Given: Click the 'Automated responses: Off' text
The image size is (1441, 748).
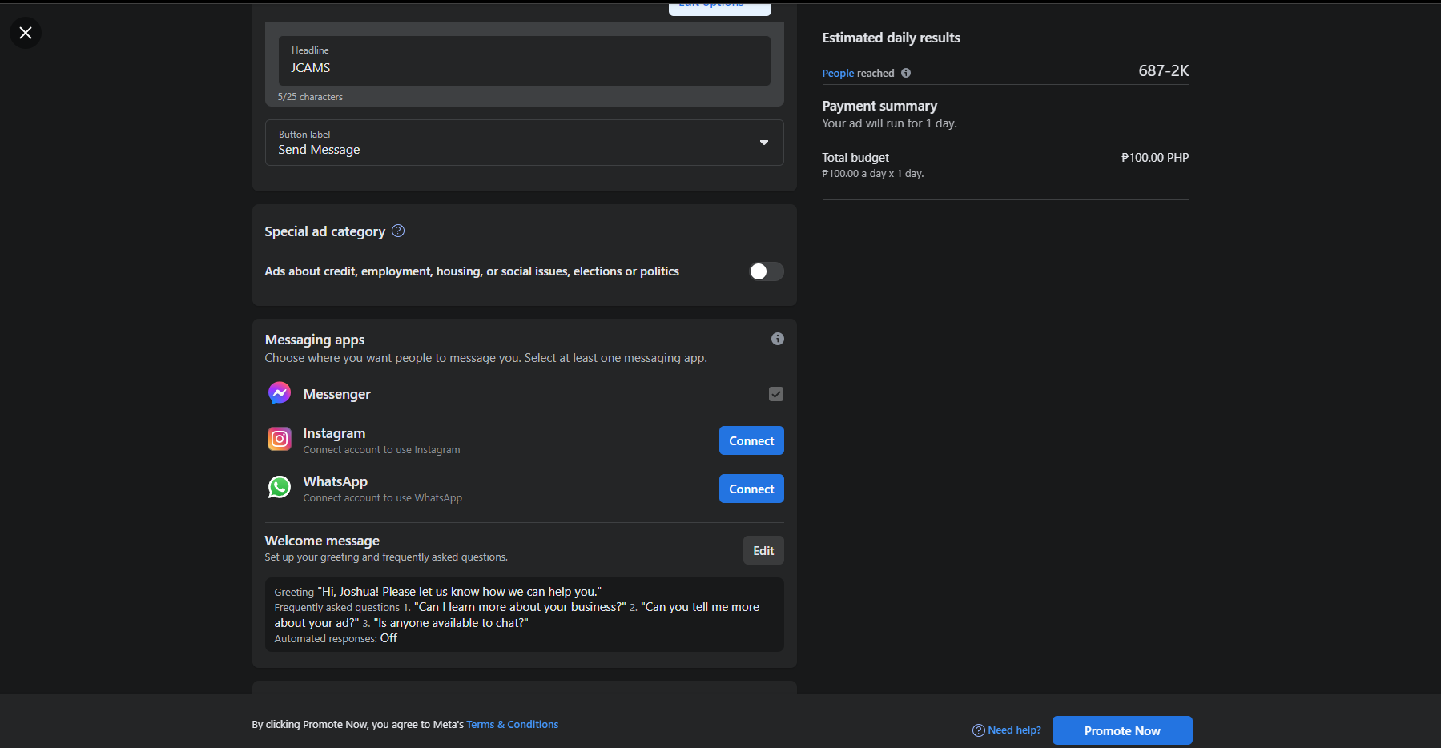Looking at the screenshot, I should pos(336,638).
